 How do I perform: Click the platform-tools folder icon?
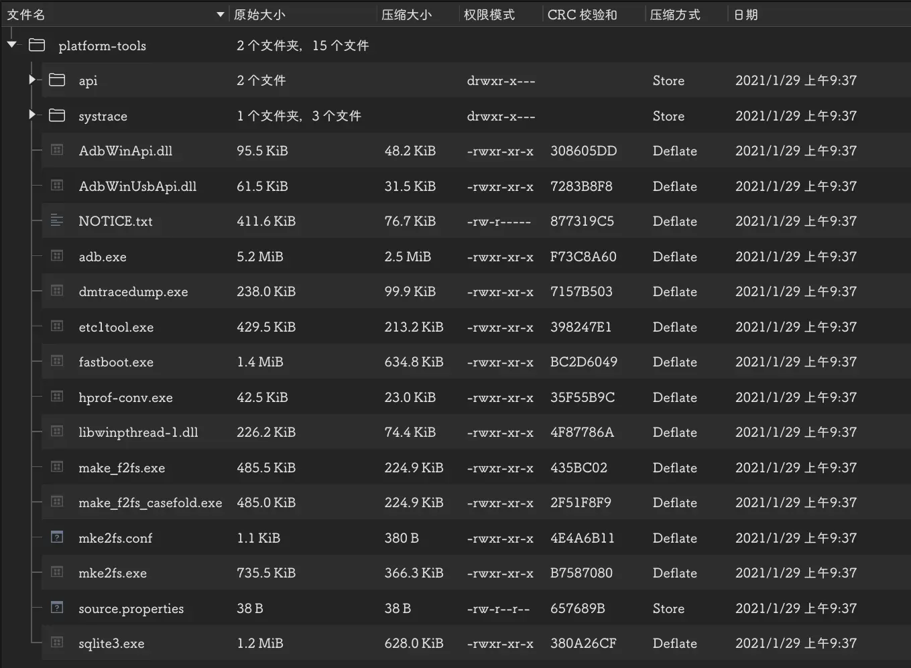(x=37, y=45)
